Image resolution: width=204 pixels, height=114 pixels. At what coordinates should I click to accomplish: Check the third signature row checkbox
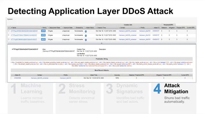pos(9,39)
